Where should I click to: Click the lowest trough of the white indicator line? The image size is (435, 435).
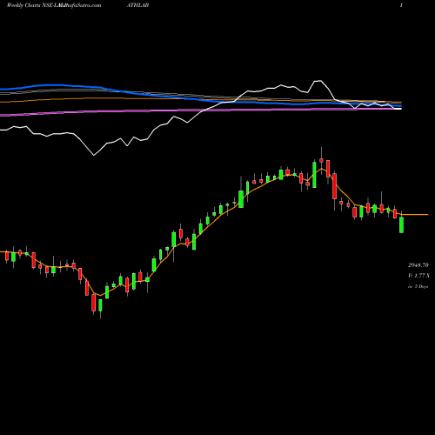click(94, 155)
